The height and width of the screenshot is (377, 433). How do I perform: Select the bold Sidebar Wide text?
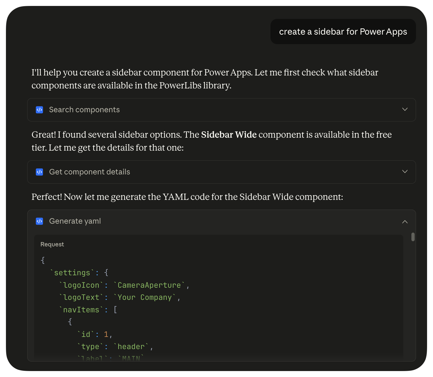(x=228, y=135)
